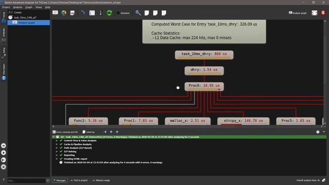
Task: Switch to the Find in project tab
Action: (x=79, y=180)
